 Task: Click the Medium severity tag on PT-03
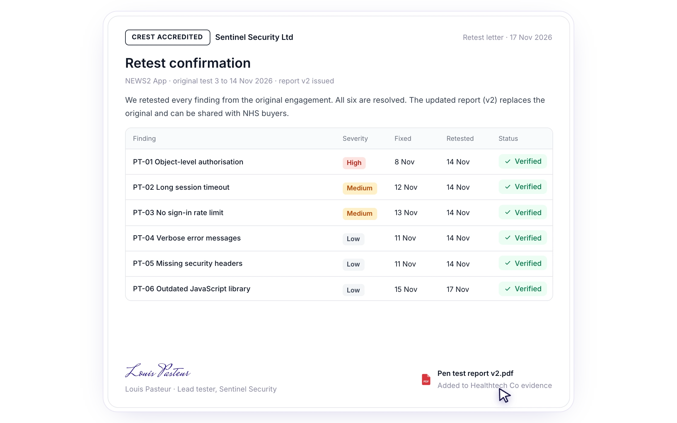point(360,214)
